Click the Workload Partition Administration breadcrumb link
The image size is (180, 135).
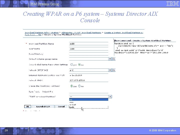click(x=42, y=32)
